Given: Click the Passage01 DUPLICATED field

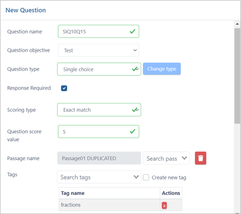Looking at the screenshot, I should point(99,158).
